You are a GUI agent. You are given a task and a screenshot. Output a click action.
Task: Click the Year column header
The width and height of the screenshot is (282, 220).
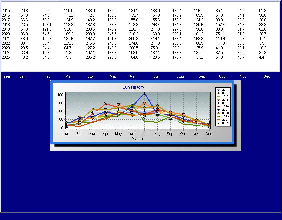[x=7, y=76]
